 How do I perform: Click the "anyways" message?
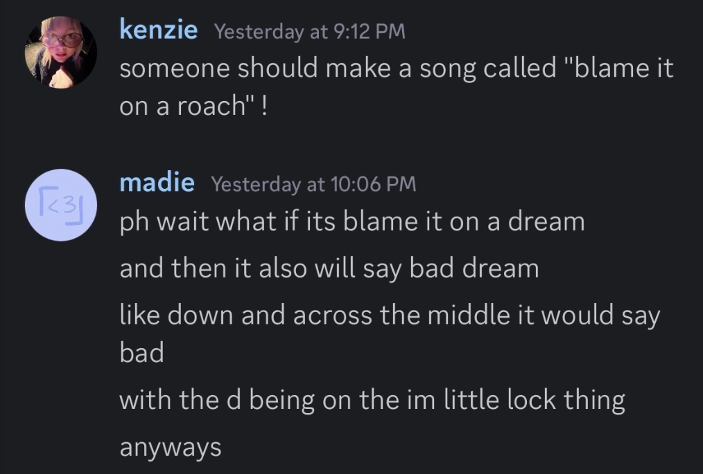point(171,447)
